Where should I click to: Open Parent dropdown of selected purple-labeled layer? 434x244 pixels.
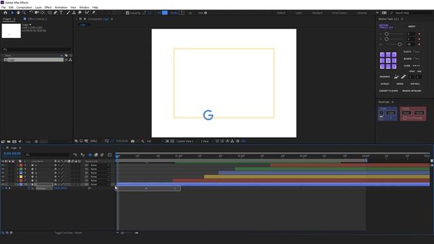pos(100,184)
